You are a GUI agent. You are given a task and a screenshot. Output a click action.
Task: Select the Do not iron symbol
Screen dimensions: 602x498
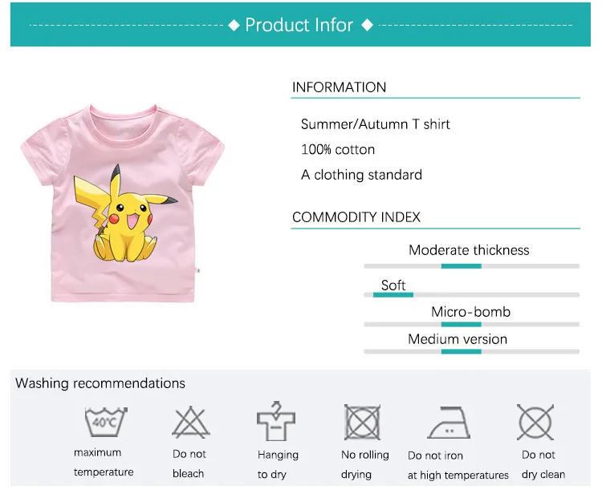pos(449,423)
